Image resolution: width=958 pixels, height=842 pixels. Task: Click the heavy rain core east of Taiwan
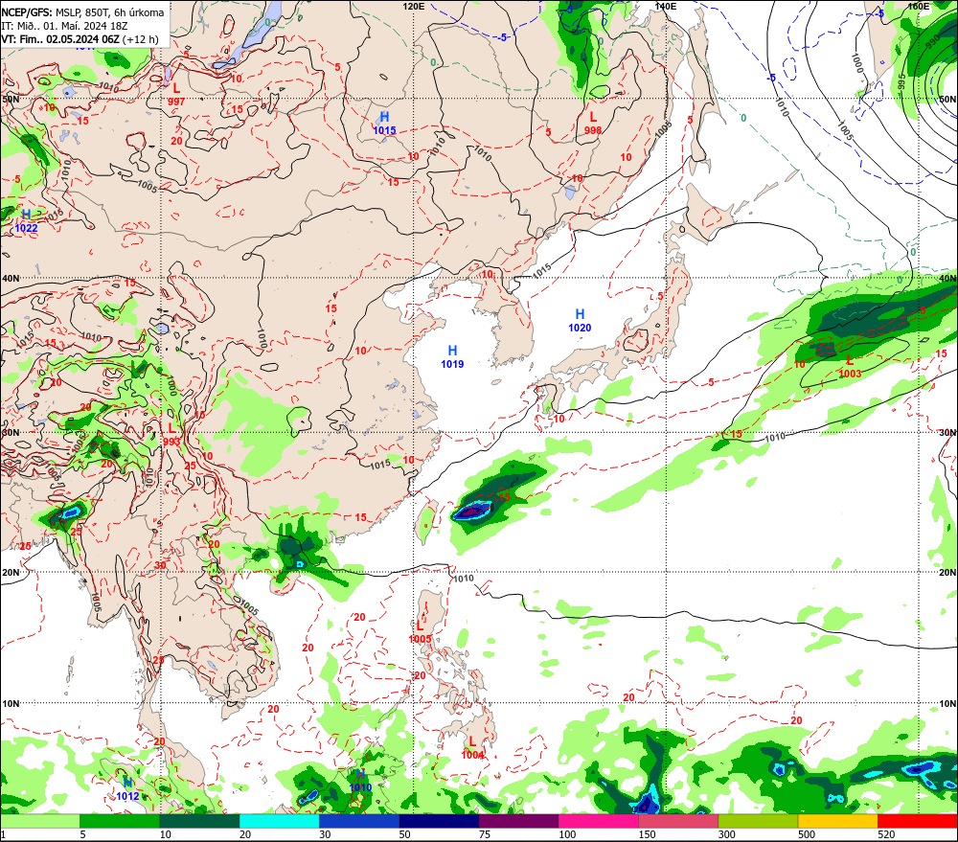(471, 511)
